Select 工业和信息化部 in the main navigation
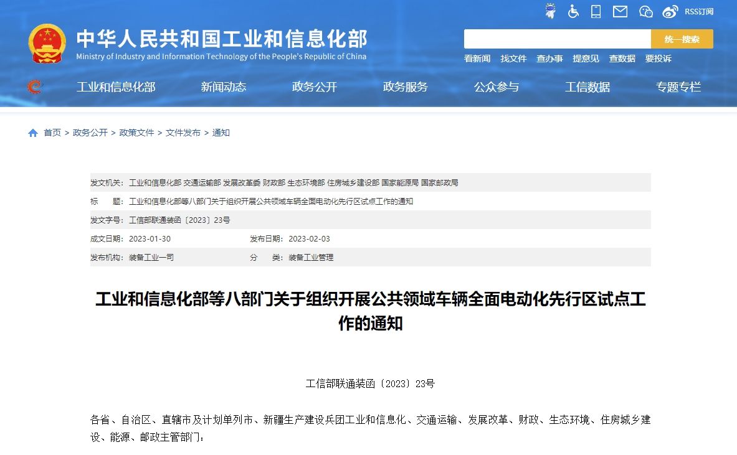737x455 pixels. click(116, 87)
